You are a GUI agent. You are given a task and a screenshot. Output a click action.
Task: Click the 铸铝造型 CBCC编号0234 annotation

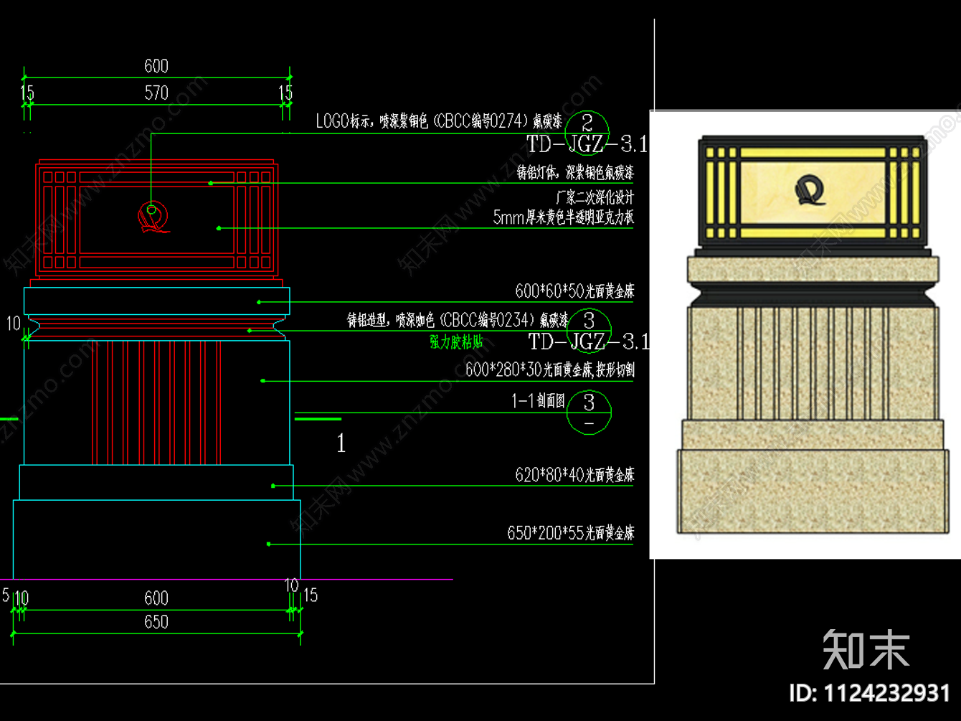click(x=458, y=319)
